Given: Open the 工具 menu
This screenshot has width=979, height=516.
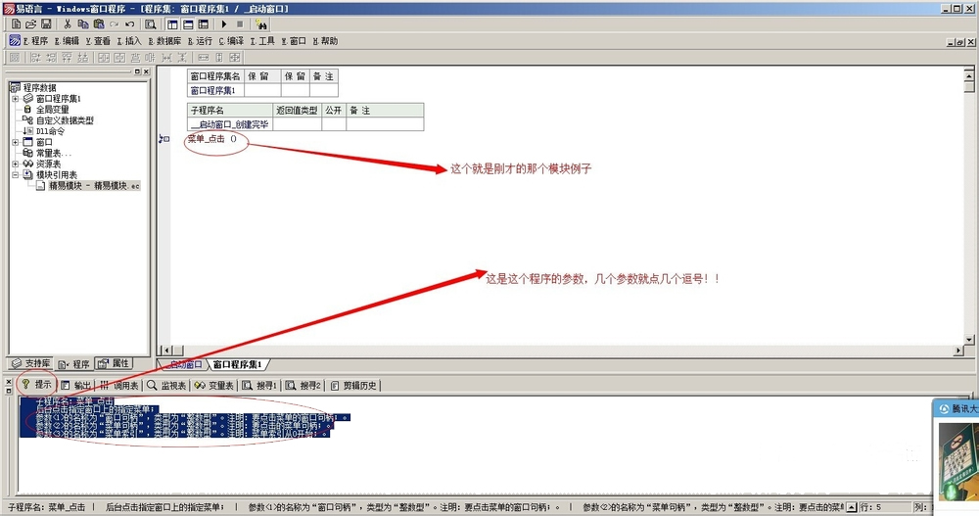Looking at the screenshot, I should [262, 40].
